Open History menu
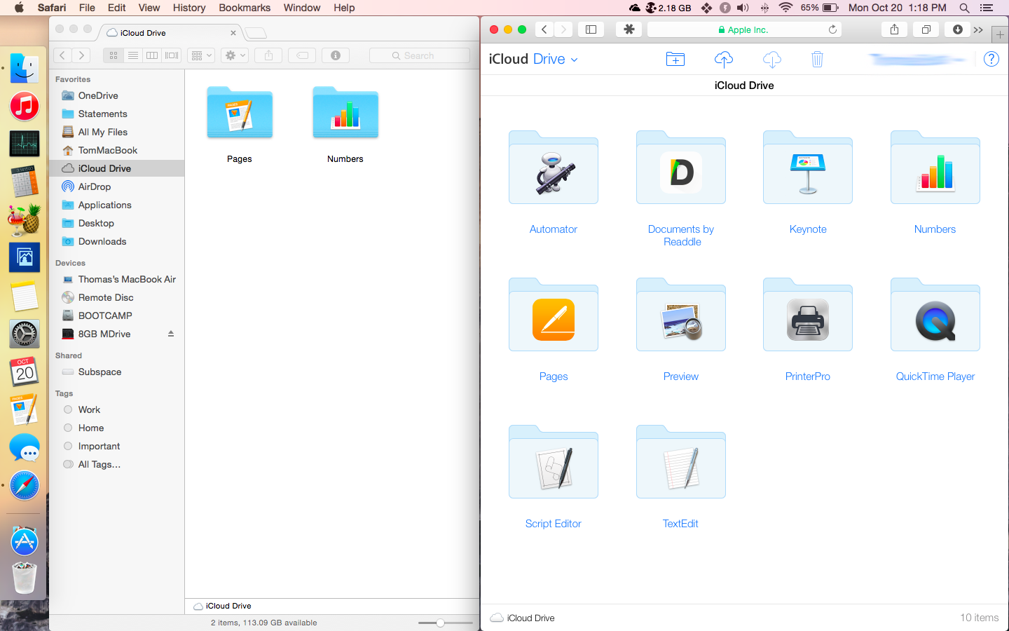Viewport: 1009px width, 631px height. click(x=189, y=8)
